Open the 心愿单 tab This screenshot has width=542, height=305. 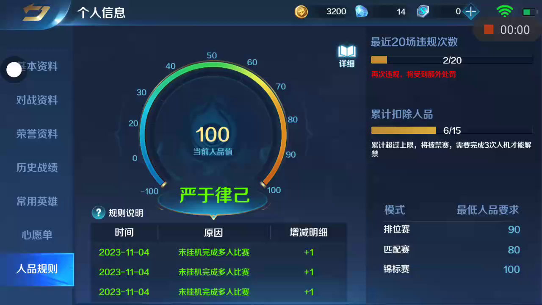click(37, 235)
